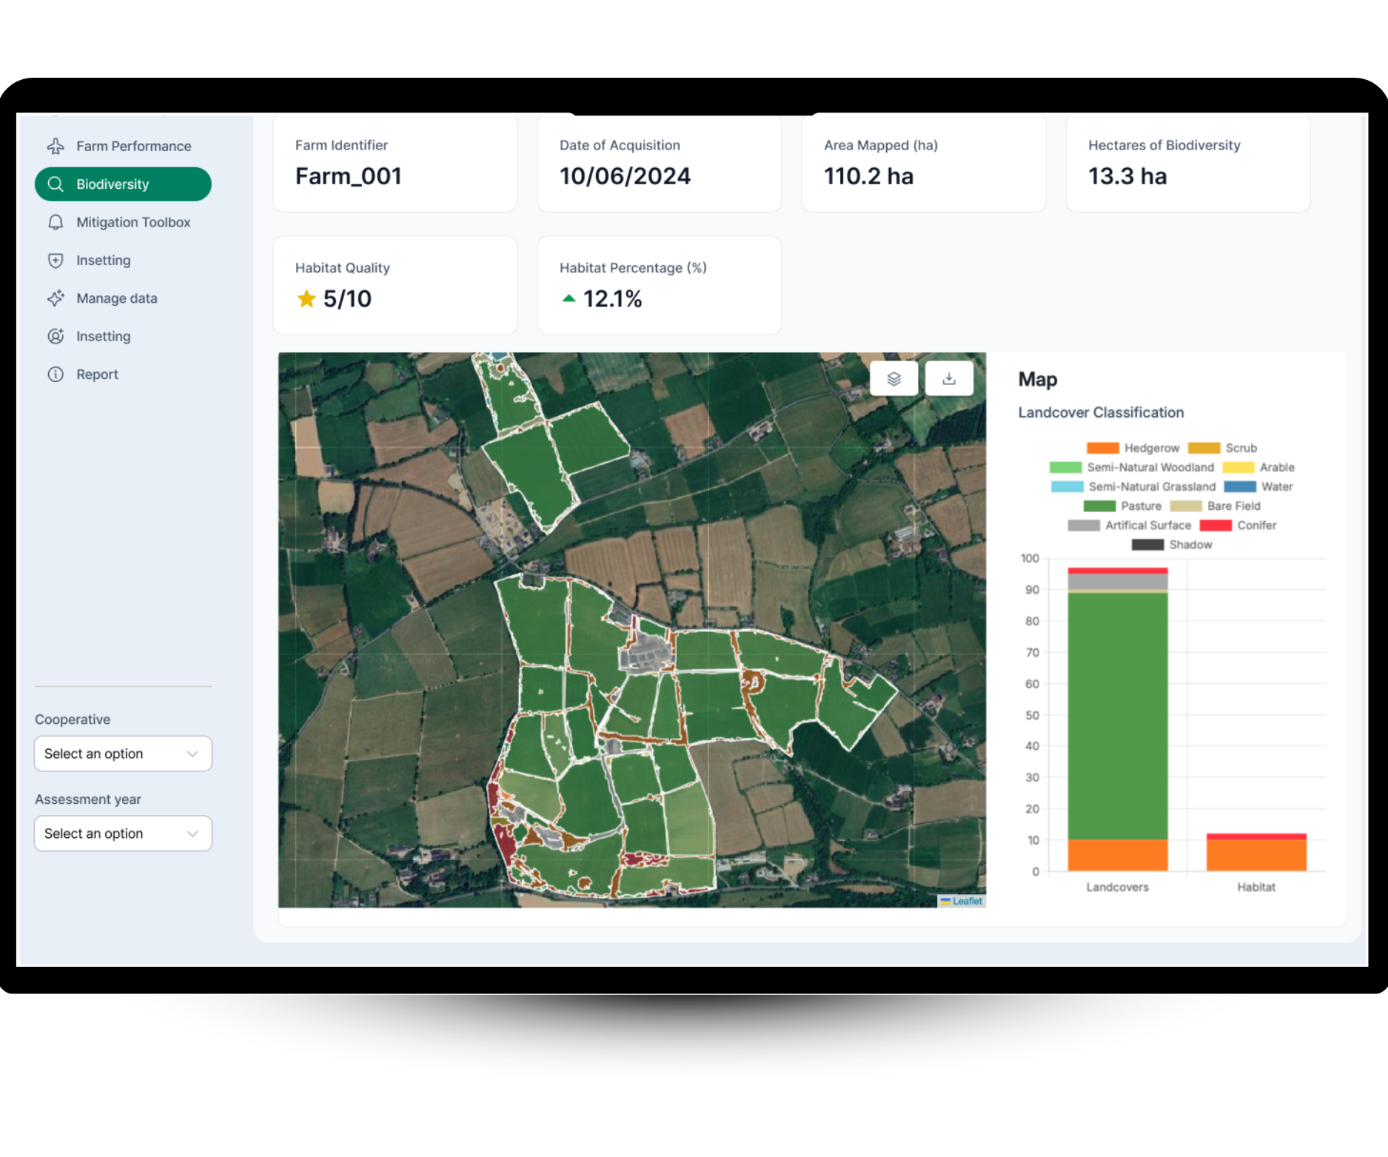The height and width of the screenshot is (1157, 1388).
Task: Click the satellite farm map
Action: (x=632, y=630)
